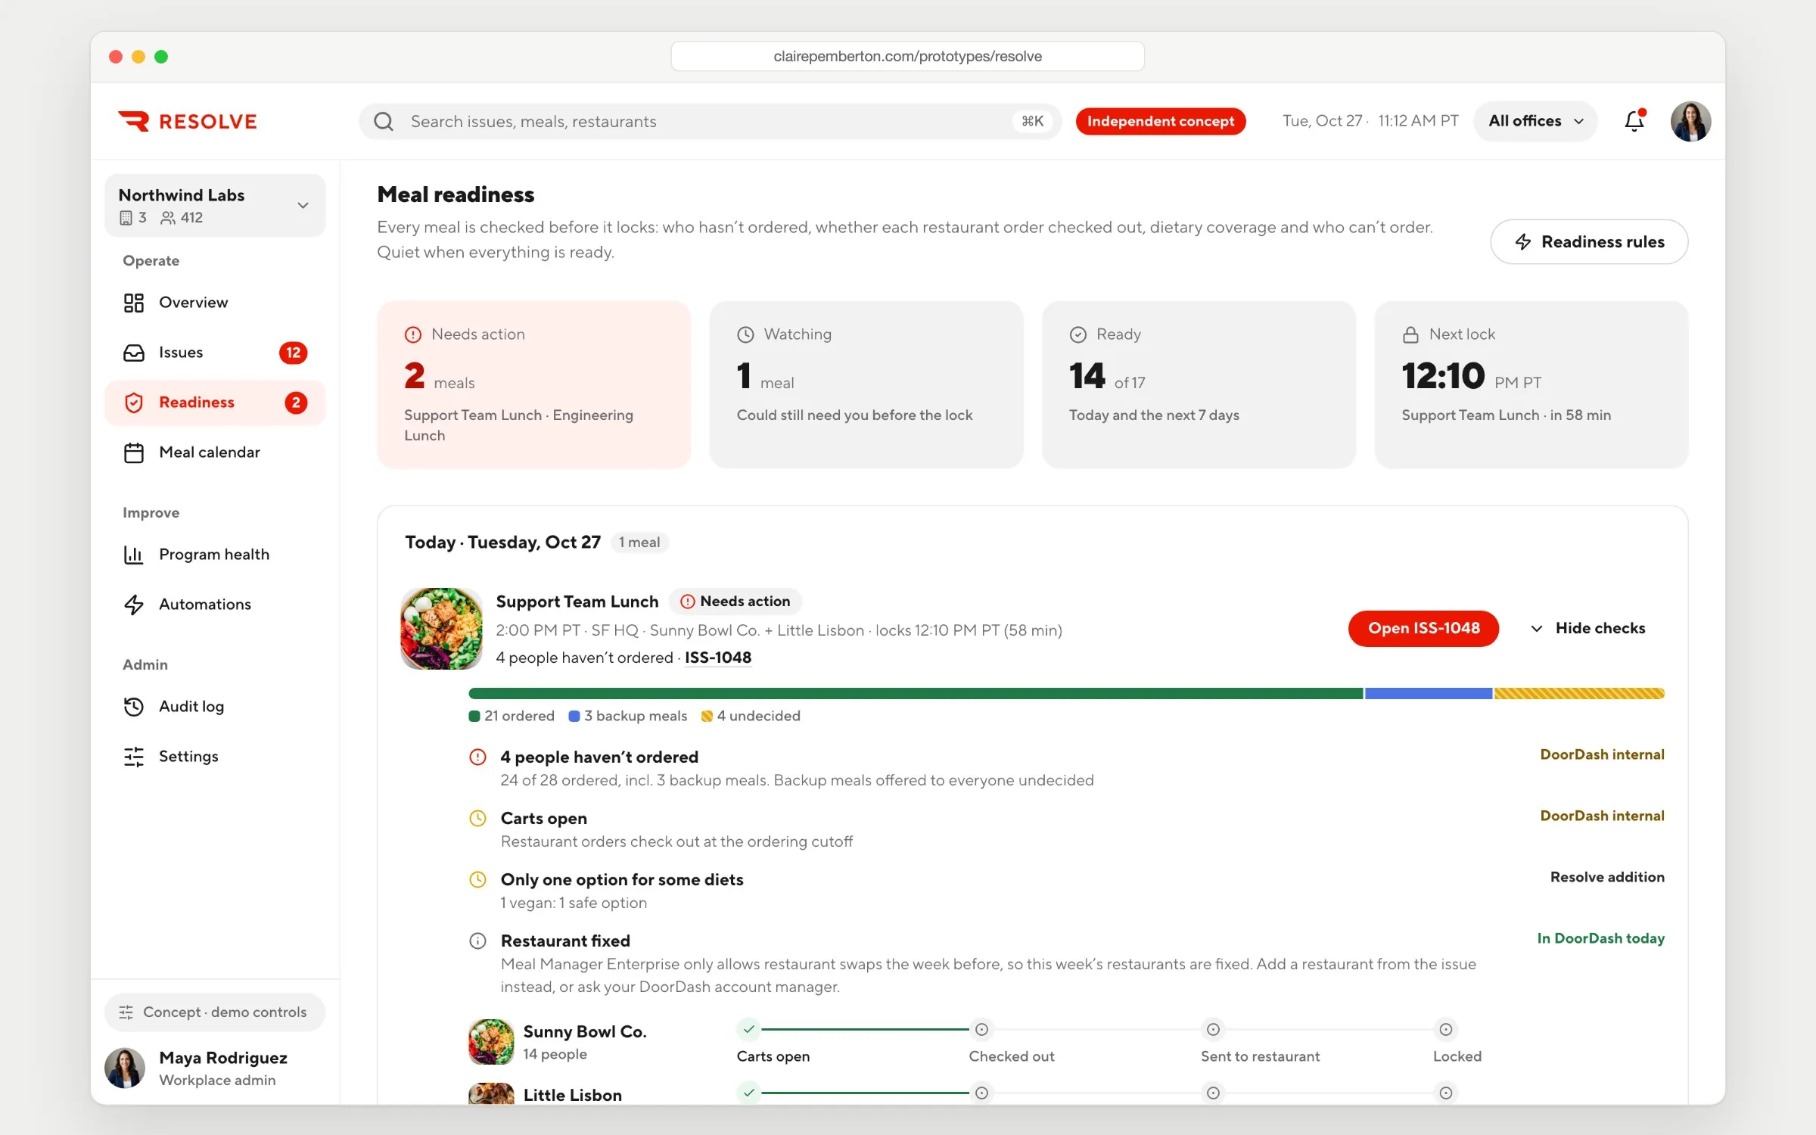1816x1135 pixels.
Task: Collapse checks with Hide checks
Action: click(x=1587, y=629)
